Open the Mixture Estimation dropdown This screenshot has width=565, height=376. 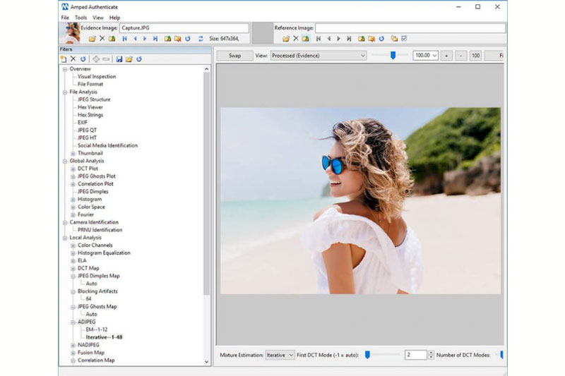(x=280, y=355)
